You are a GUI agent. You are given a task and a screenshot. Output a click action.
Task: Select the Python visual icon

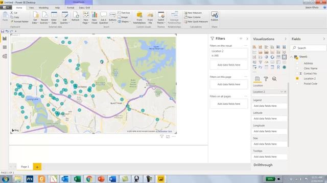[260, 67]
